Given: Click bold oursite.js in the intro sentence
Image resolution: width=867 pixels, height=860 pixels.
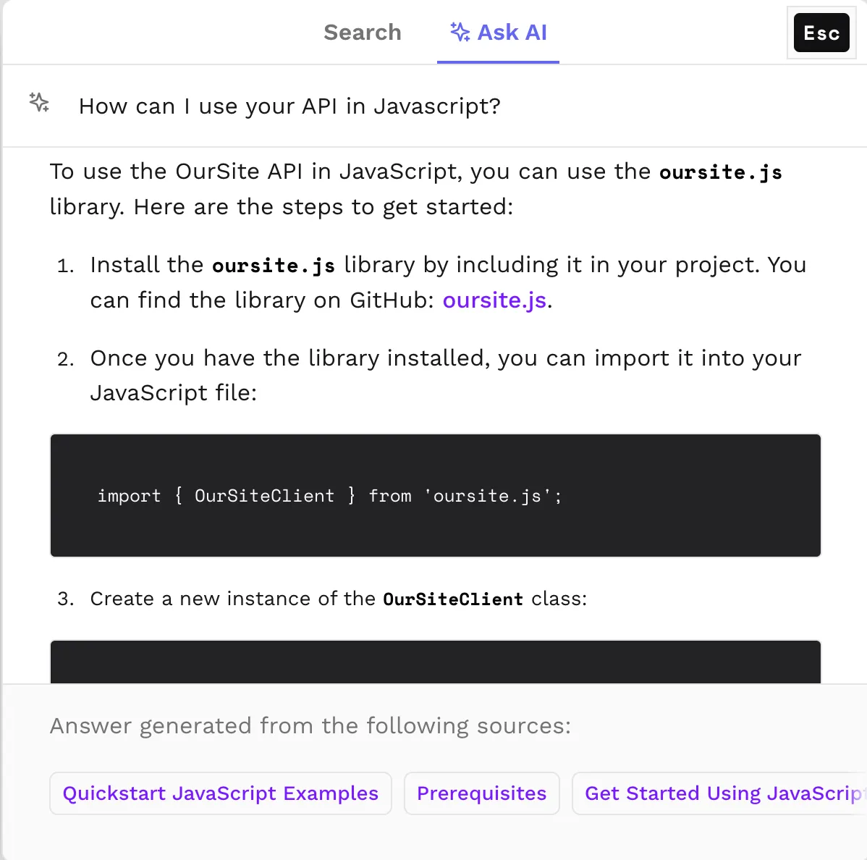Looking at the screenshot, I should [721, 172].
